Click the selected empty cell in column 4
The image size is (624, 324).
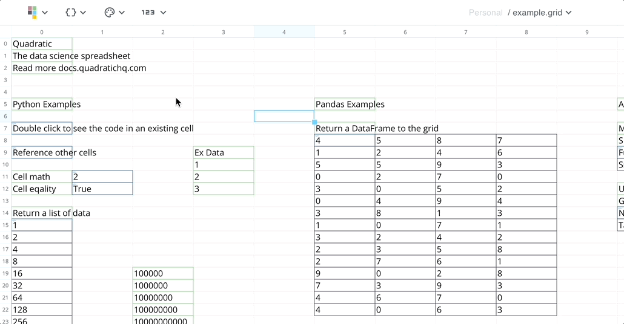click(x=284, y=116)
